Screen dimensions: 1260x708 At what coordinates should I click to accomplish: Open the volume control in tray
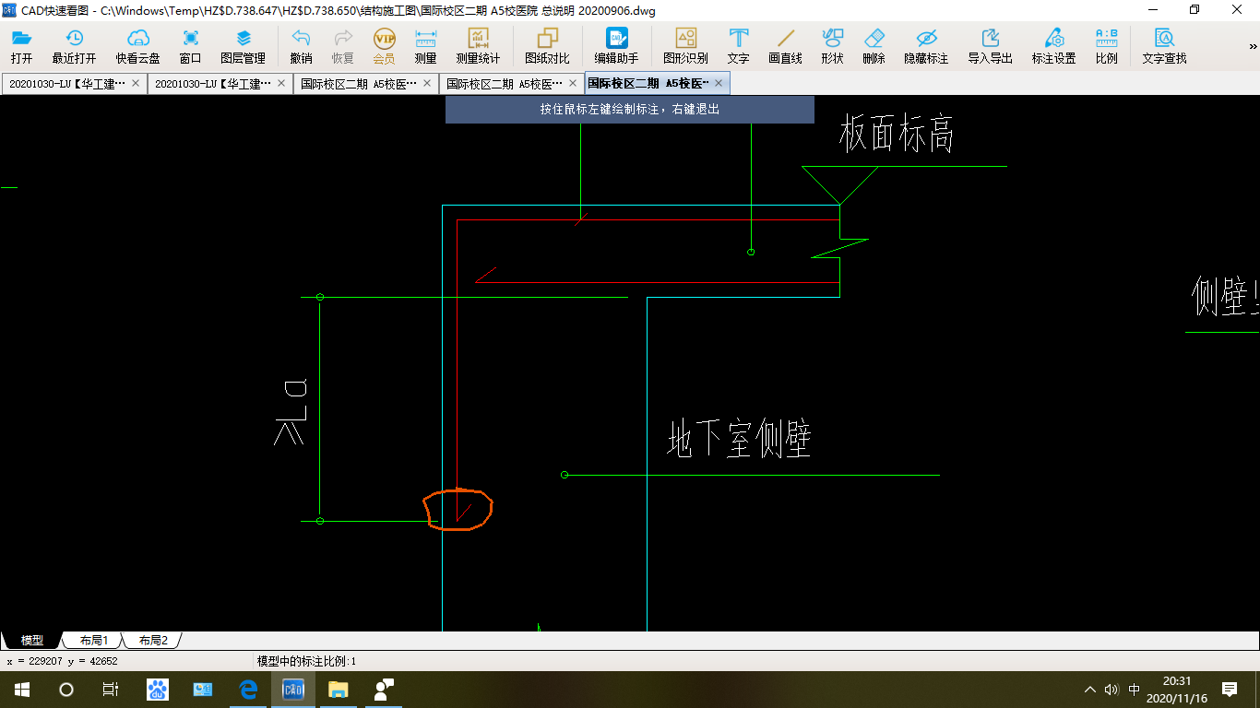(1111, 690)
